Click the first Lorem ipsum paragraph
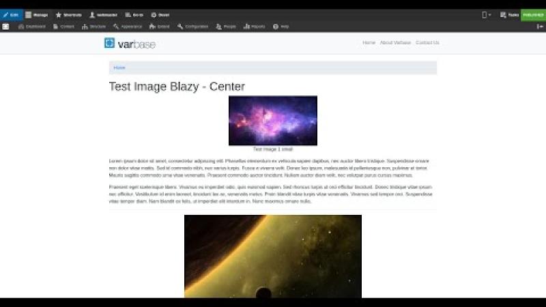The height and width of the screenshot is (307, 546). point(269,168)
